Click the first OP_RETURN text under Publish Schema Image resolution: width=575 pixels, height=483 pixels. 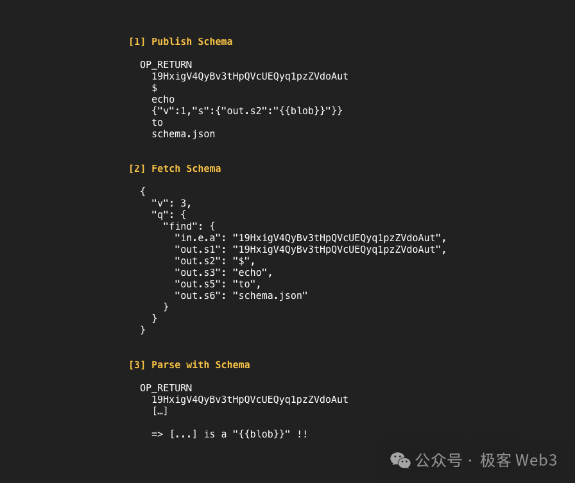coord(166,65)
